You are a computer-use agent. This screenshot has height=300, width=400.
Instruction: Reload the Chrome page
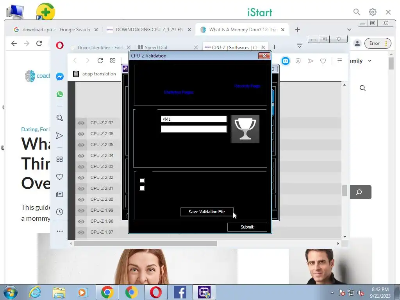tap(39, 43)
